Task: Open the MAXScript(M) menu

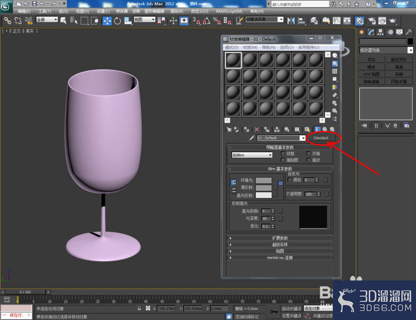Action: (x=229, y=11)
